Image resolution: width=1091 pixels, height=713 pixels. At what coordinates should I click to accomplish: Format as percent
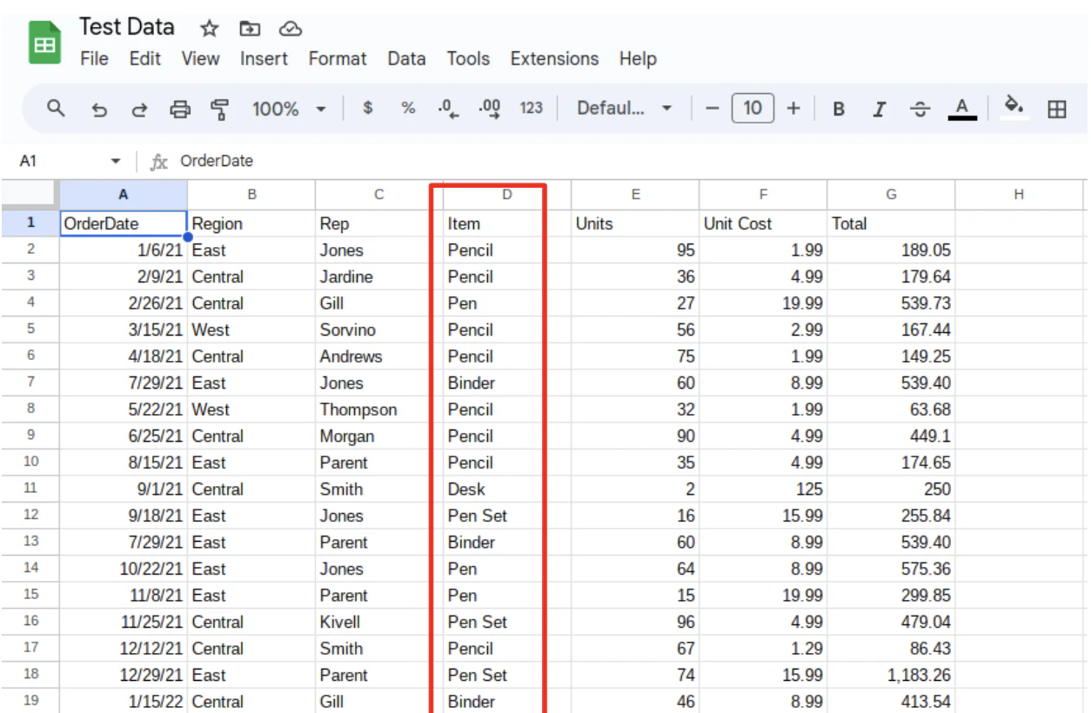point(408,109)
